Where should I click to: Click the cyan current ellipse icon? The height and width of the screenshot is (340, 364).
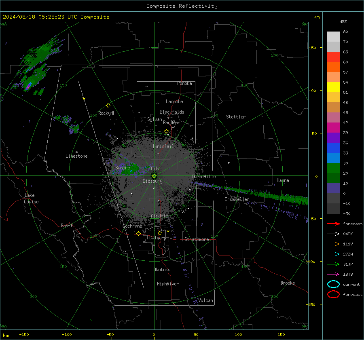click(x=333, y=284)
